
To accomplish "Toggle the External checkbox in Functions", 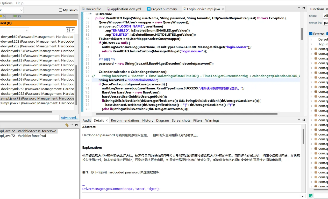I will click(x=311, y=34).
